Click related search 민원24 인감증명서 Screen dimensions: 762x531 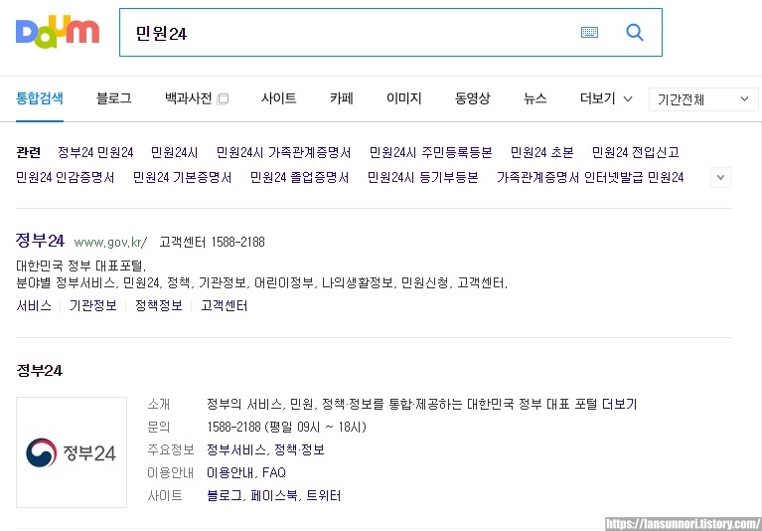[66, 177]
